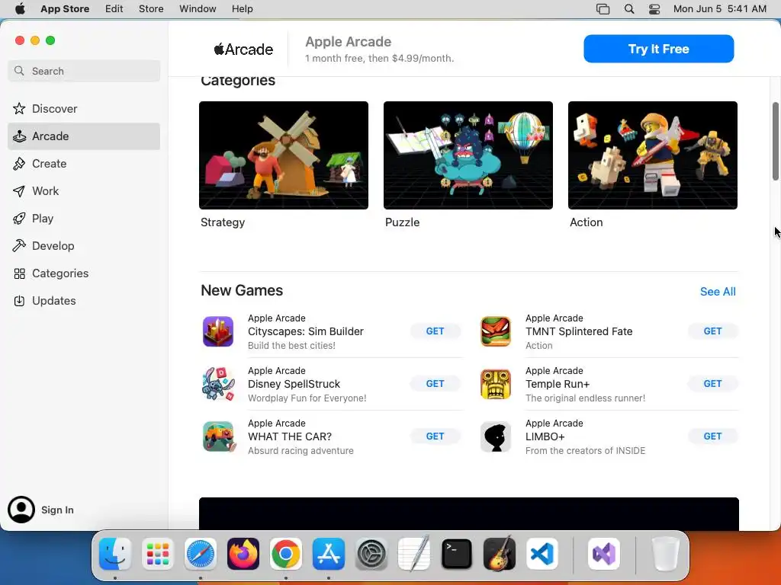
Task: Open the Trash in the Dock
Action: 665,554
